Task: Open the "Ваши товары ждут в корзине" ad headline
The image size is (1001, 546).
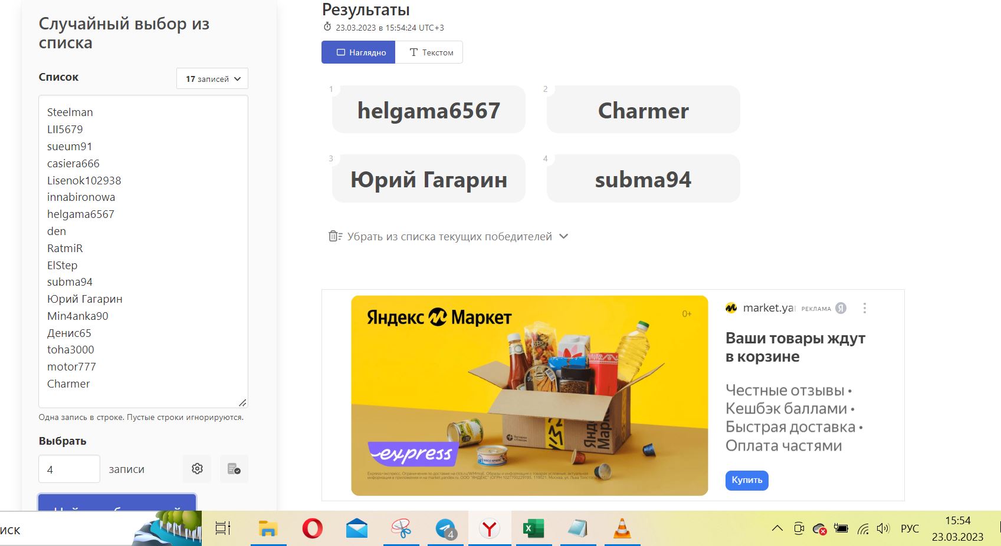Action: [x=795, y=348]
